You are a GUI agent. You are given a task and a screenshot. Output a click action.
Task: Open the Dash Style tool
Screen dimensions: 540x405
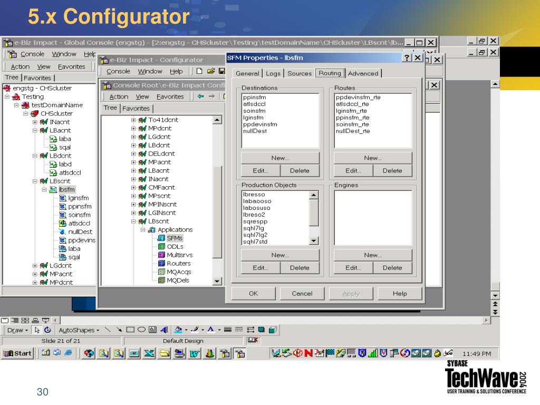(239, 330)
